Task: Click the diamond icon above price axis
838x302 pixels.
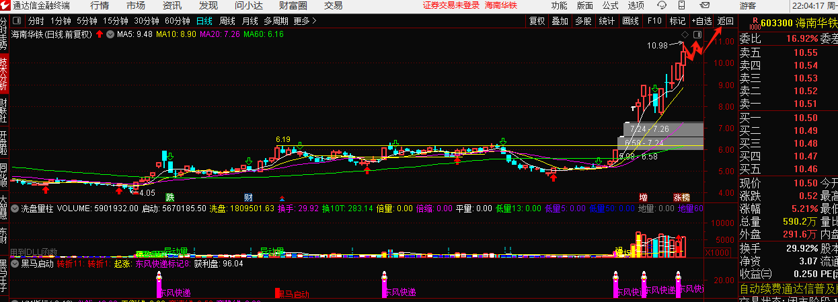Action: tap(685, 34)
